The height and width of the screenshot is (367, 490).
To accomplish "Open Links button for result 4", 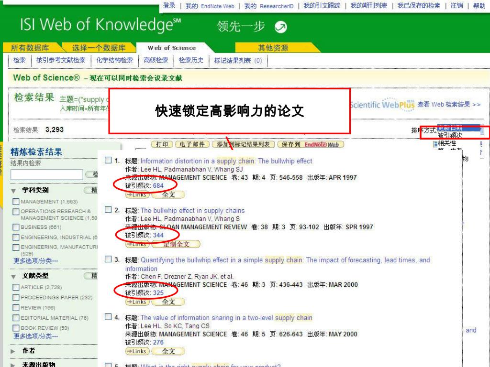I will coord(137,351).
